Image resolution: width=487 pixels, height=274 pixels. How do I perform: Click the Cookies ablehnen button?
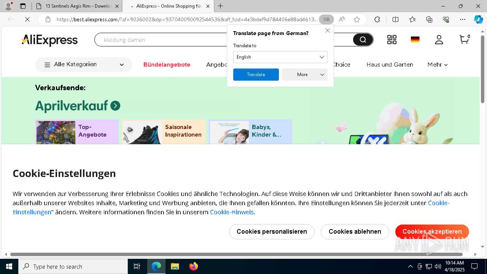click(x=355, y=232)
